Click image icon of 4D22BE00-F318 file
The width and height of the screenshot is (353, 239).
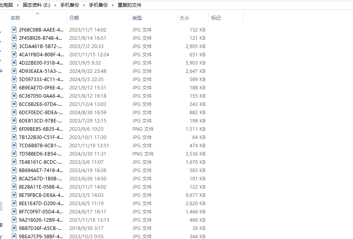[x=14, y=63]
